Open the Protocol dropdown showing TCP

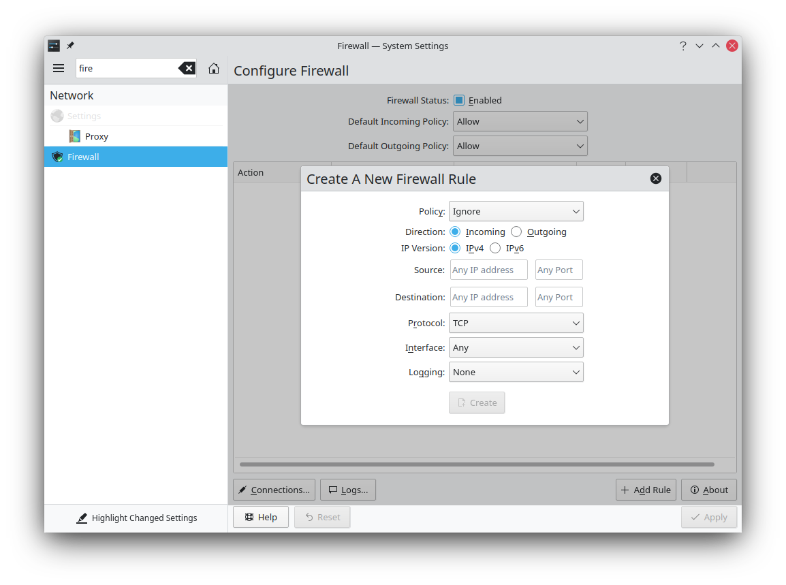click(516, 323)
